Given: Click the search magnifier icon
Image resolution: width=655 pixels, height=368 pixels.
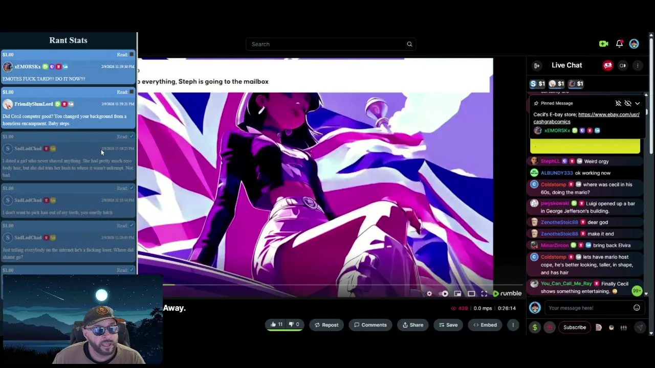Looking at the screenshot, I should (409, 44).
